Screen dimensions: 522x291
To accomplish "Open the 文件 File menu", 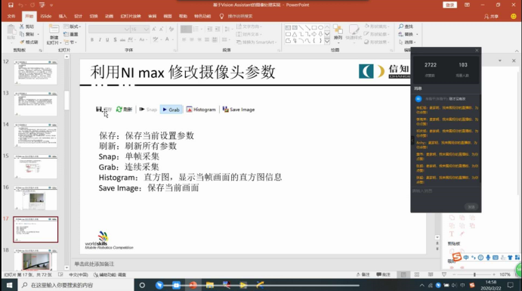I will [11, 16].
